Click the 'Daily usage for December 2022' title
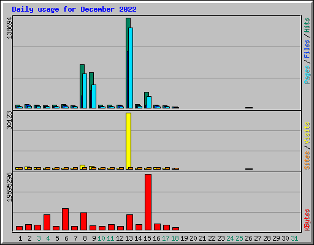314x245 pixels. (x=74, y=9)
